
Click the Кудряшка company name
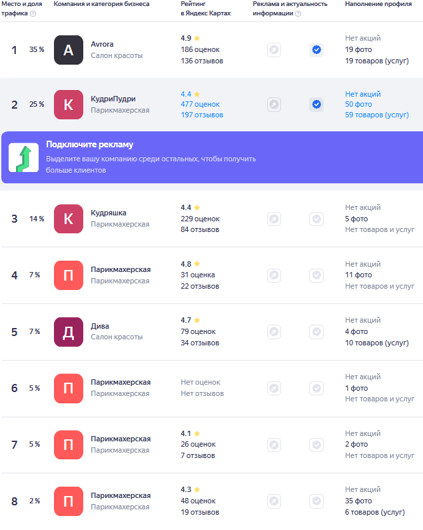(x=109, y=213)
